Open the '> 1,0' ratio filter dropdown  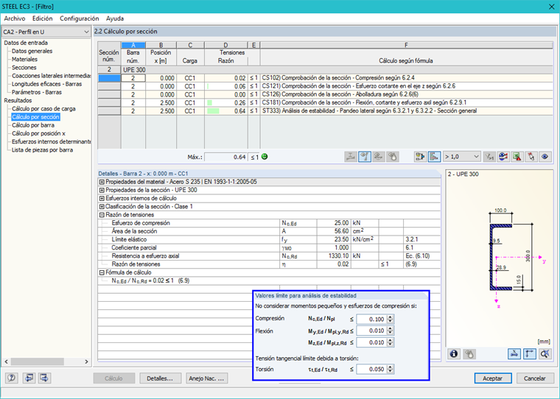click(461, 157)
